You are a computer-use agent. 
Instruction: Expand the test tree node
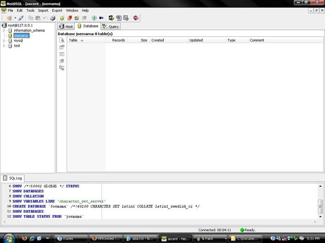click(x=4, y=46)
